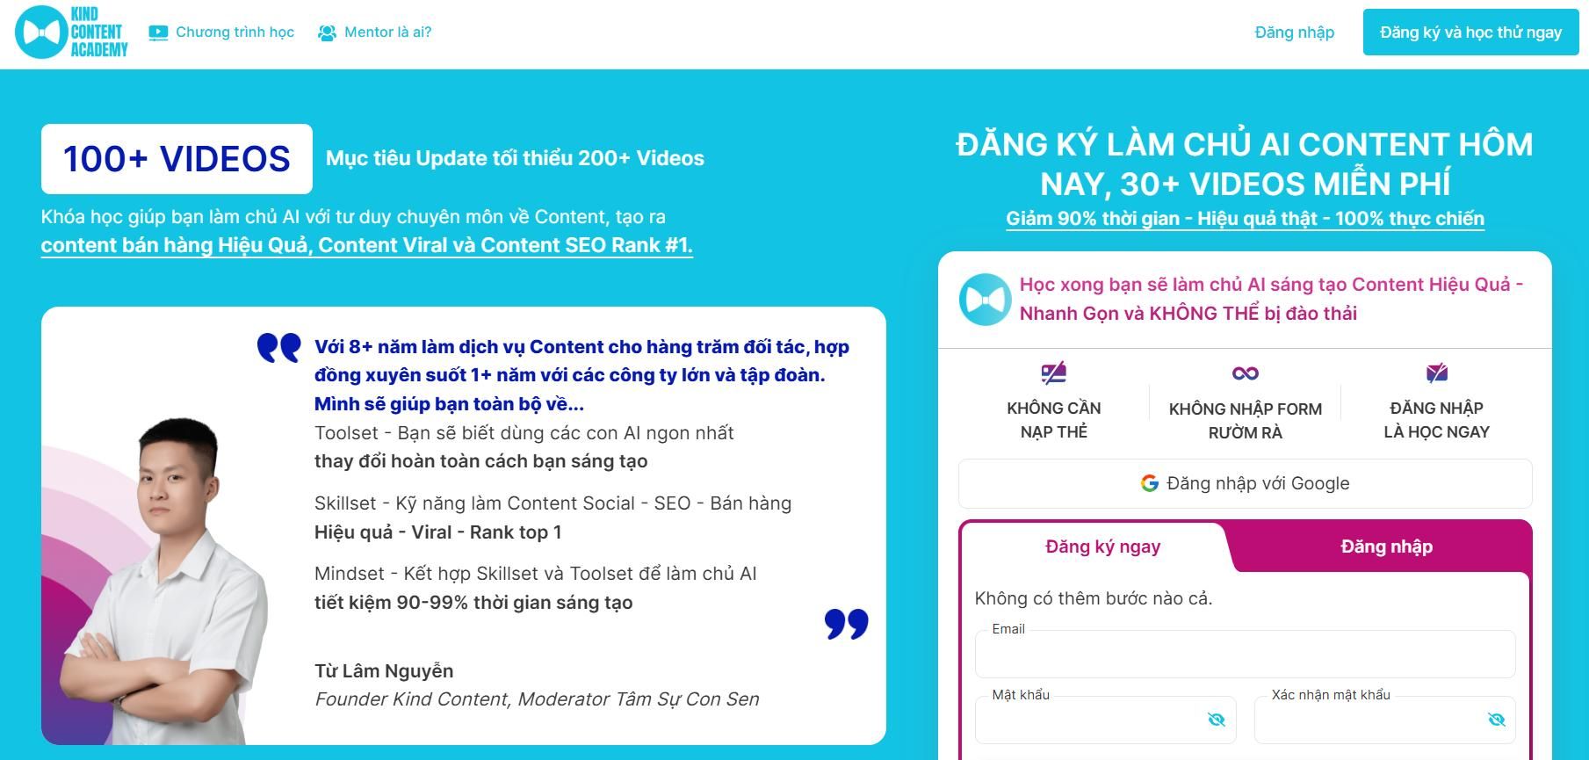The image size is (1589, 760).
Task: Click the name Từ Lâm Nguyễn
Action: point(384,671)
